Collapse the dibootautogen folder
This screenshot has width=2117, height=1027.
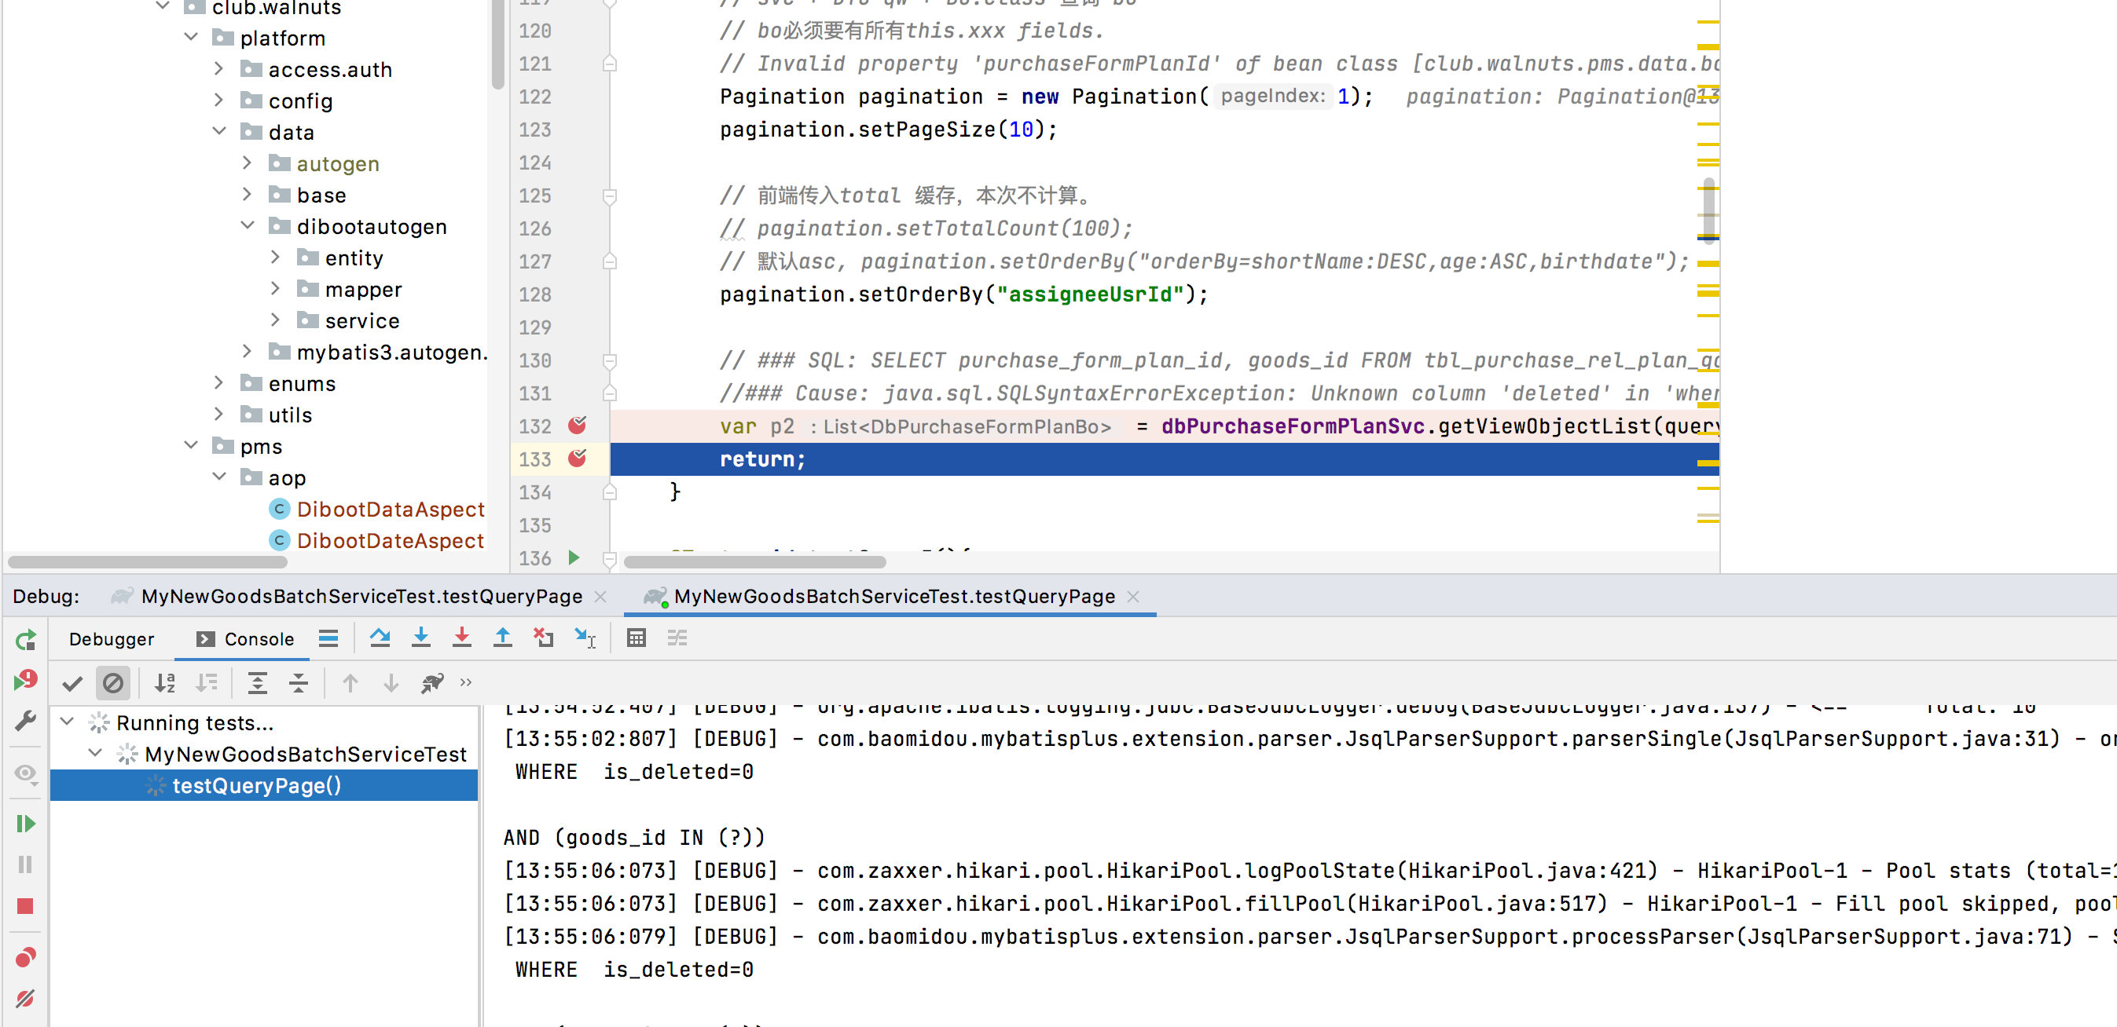[x=248, y=226]
